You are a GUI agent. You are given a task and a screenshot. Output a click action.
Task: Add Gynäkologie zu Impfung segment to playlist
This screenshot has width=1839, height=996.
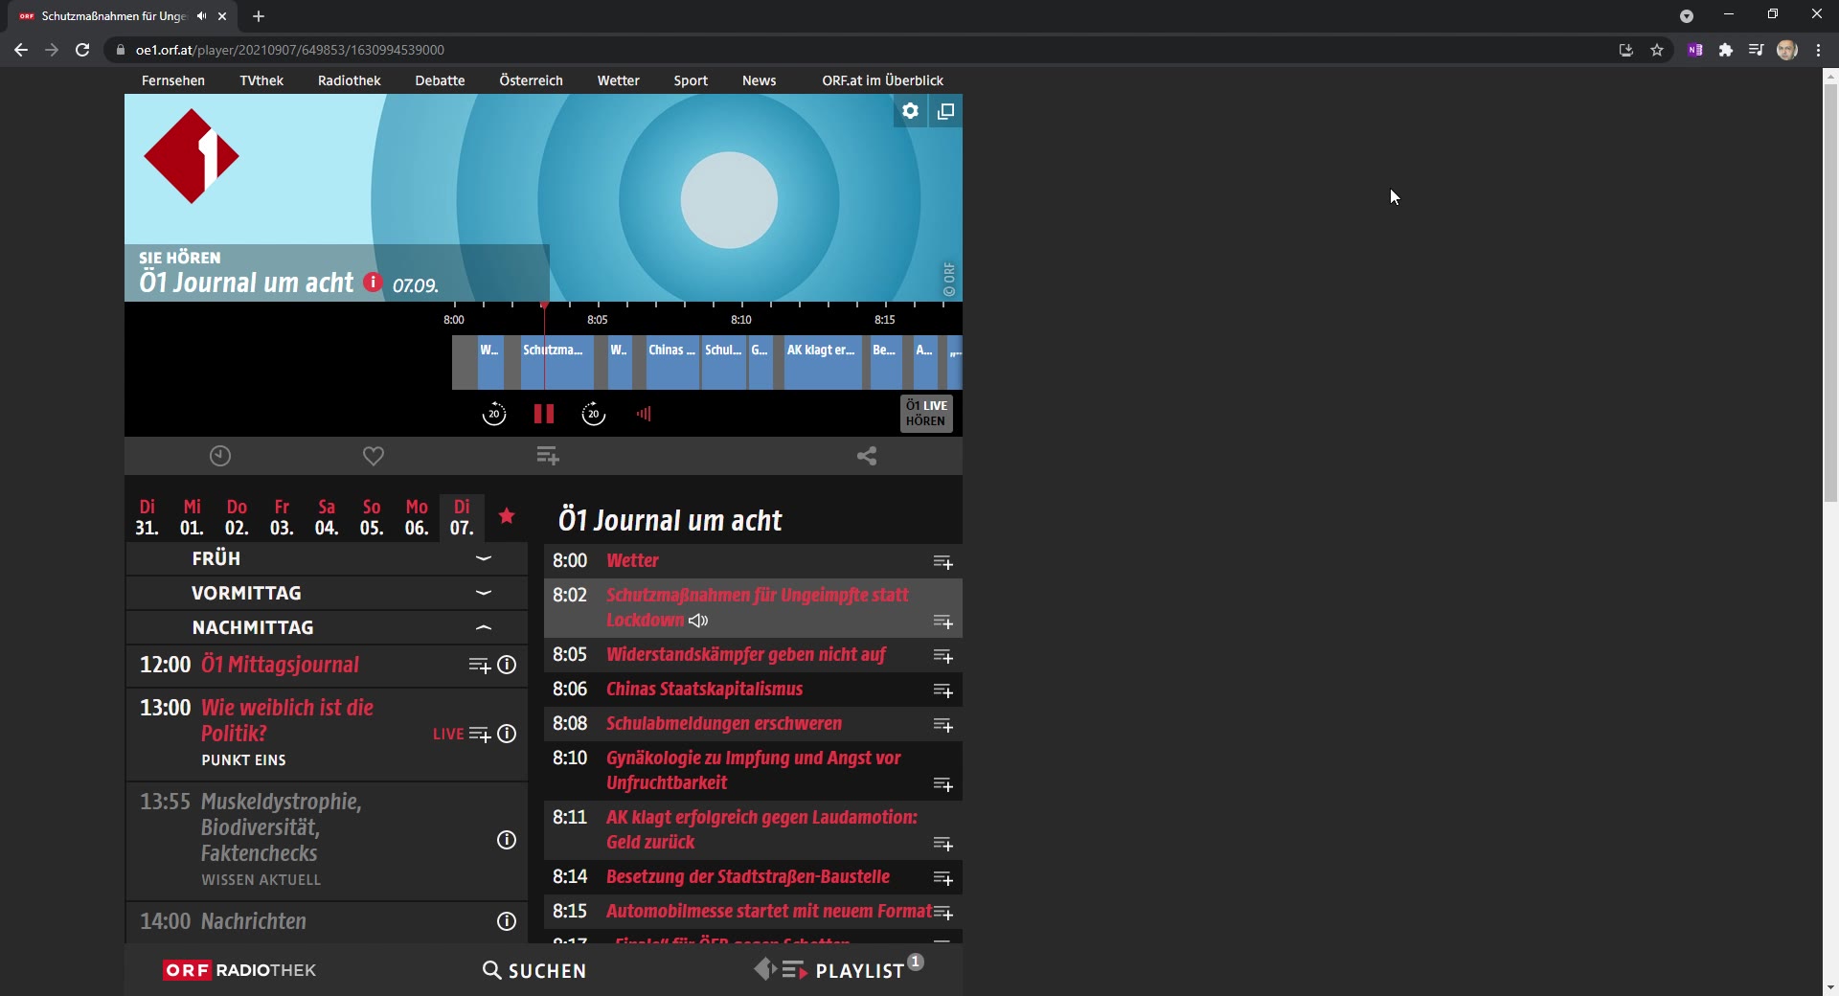pyautogui.click(x=943, y=785)
